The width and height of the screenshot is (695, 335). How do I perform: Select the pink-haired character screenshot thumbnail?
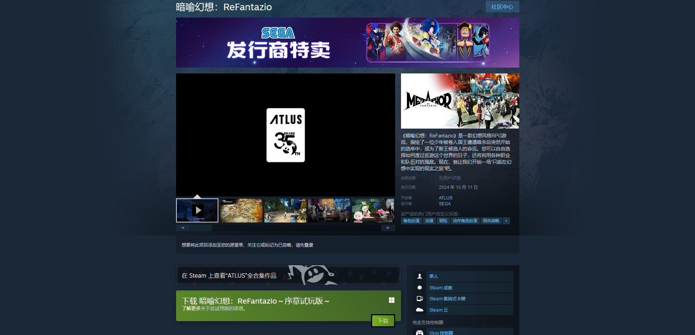tap(373, 210)
